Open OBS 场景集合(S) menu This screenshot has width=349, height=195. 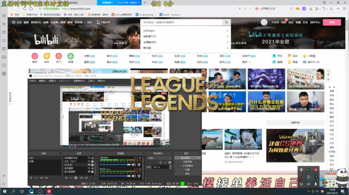pyautogui.click(x=79, y=81)
